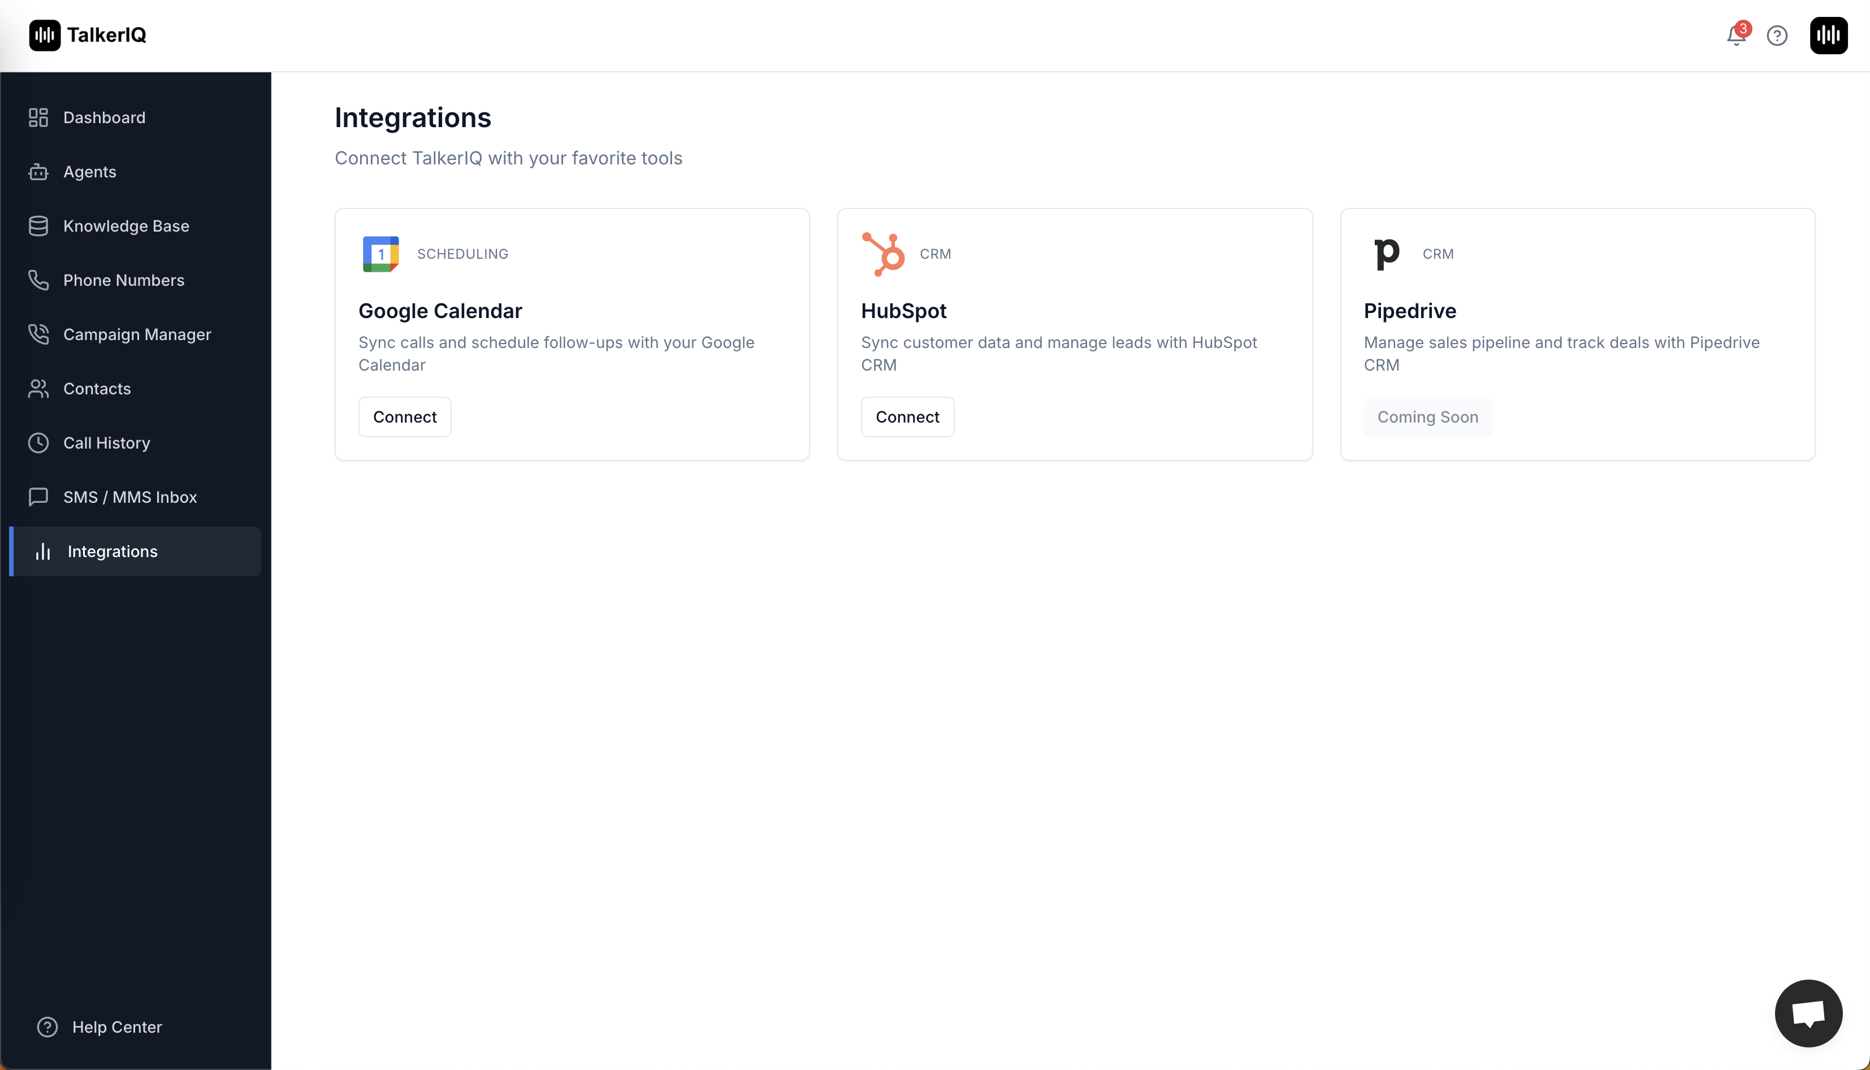Image resolution: width=1870 pixels, height=1070 pixels.
Task: Click the Phone Numbers handset icon
Action: 38,279
